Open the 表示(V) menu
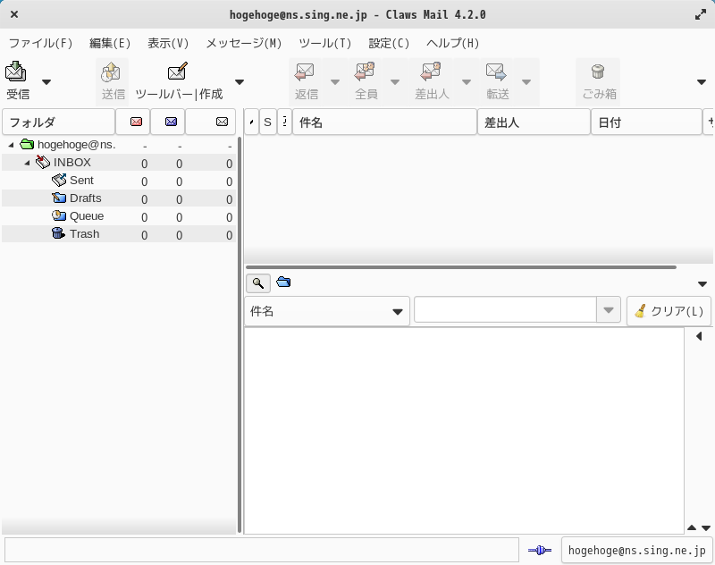The image size is (715, 565). [x=168, y=43]
